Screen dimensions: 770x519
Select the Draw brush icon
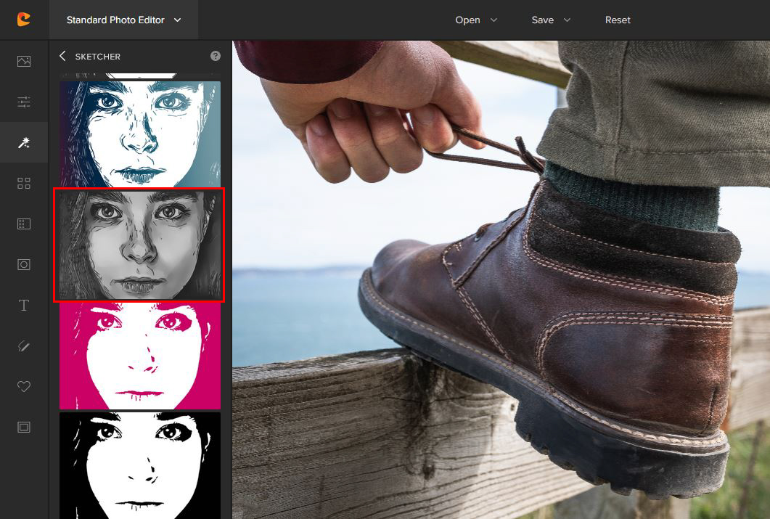(24, 346)
